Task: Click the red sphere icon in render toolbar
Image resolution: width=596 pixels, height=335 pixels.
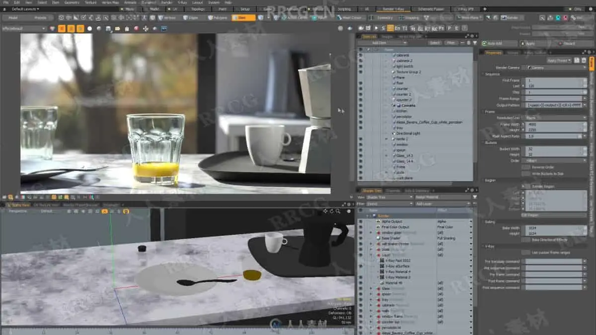Action: [136, 28]
